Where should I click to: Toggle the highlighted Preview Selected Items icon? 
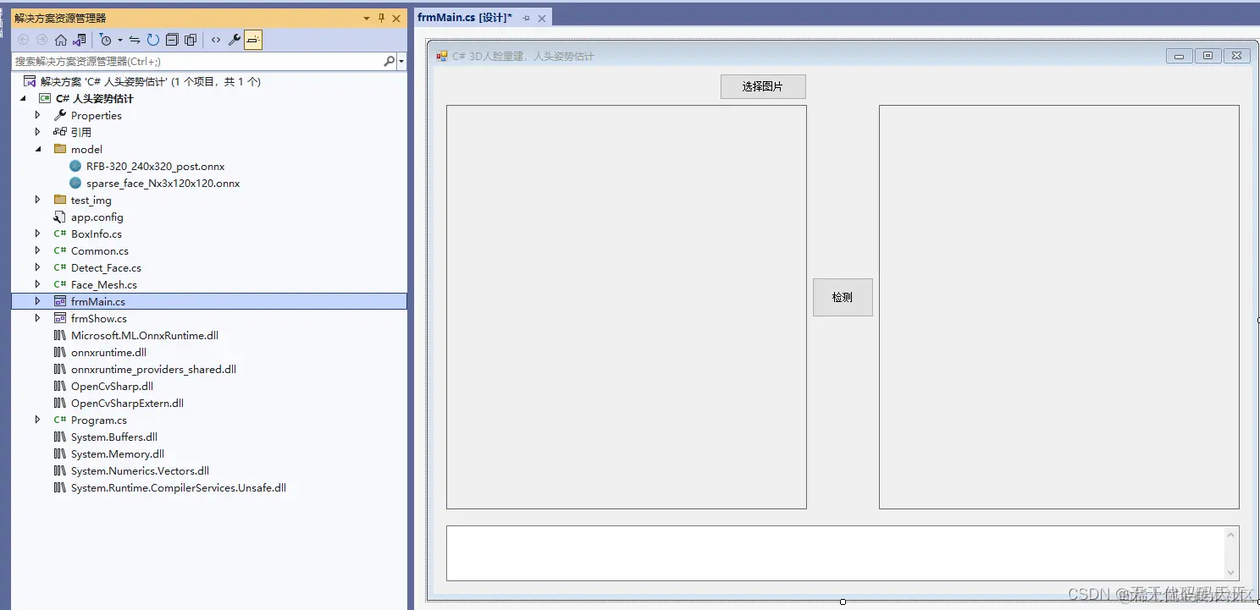(x=253, y=40)
